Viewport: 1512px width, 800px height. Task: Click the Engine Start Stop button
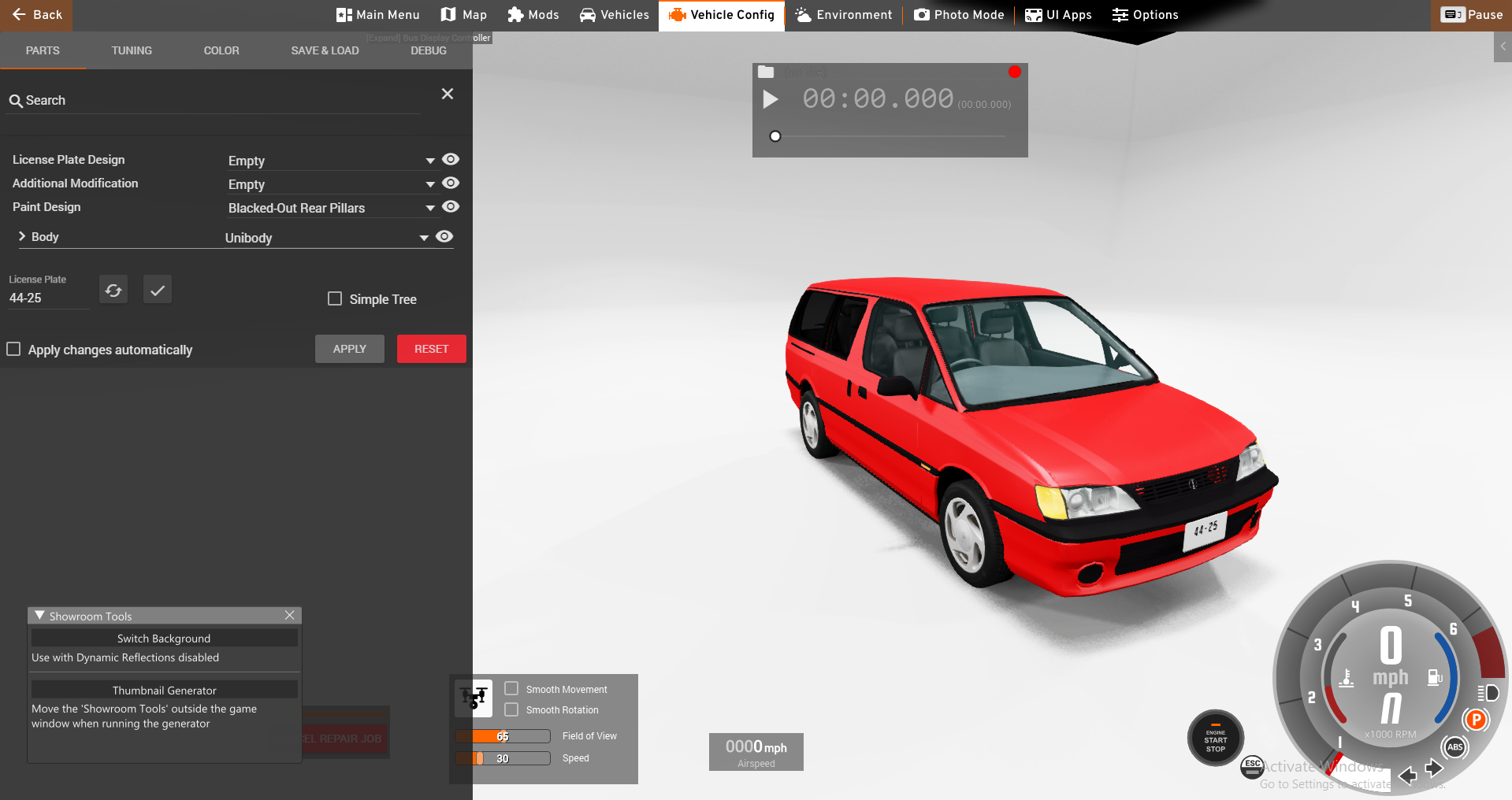click(x=1216, y=739)
